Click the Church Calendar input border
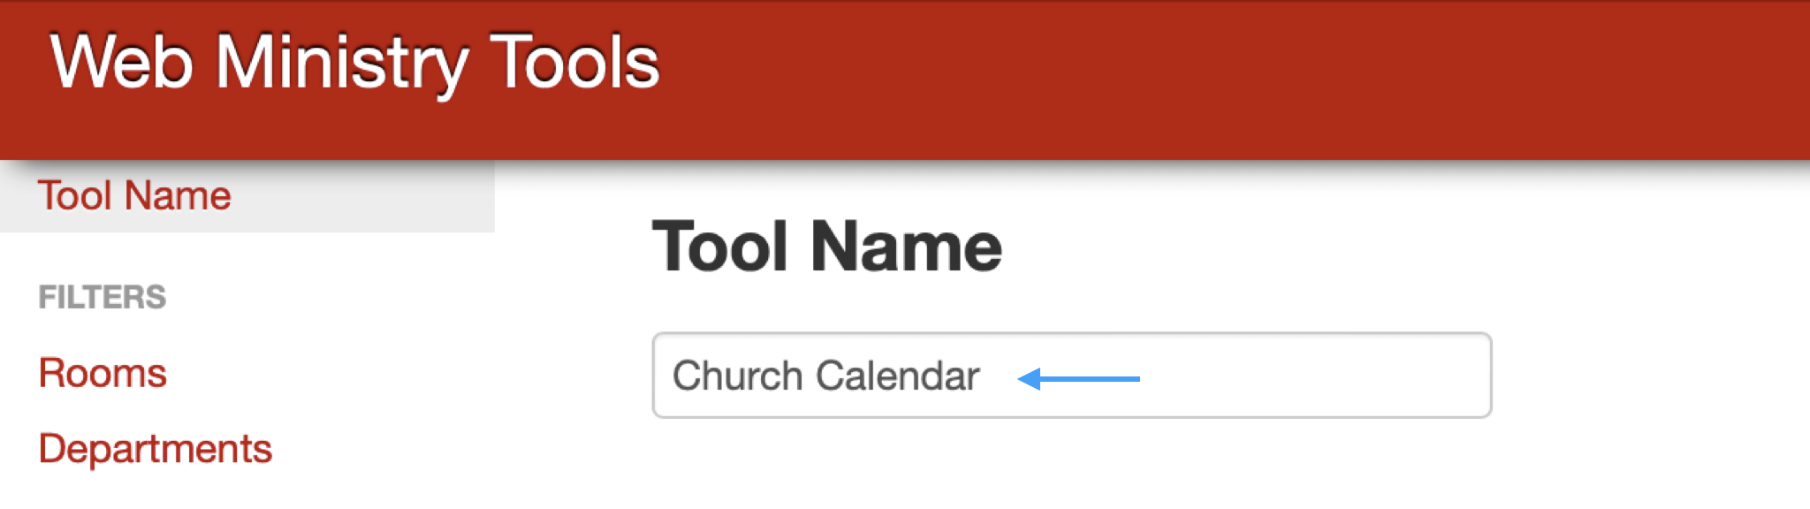The image size is (1810, 509). coord(1074,336)
